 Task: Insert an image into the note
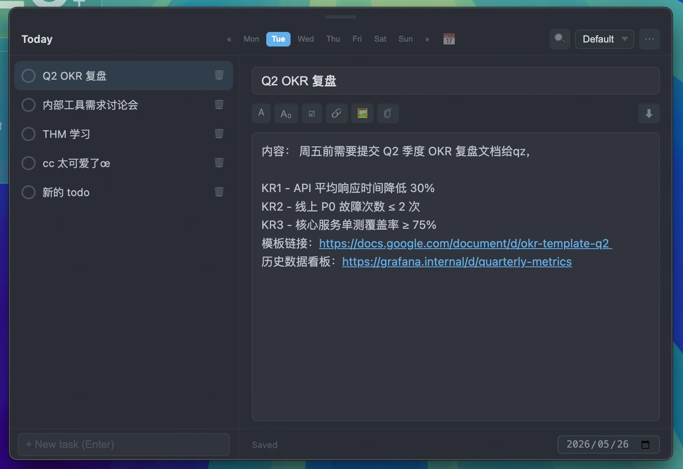[x=362, y=113]
